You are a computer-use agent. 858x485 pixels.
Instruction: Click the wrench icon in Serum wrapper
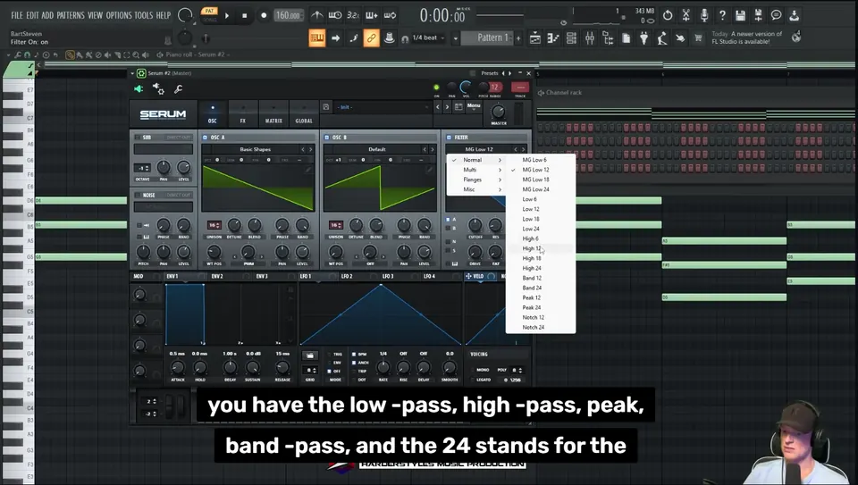[x=179, y=88]
